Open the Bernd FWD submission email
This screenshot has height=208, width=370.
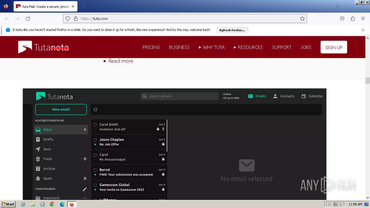click(x=129, y=172)
